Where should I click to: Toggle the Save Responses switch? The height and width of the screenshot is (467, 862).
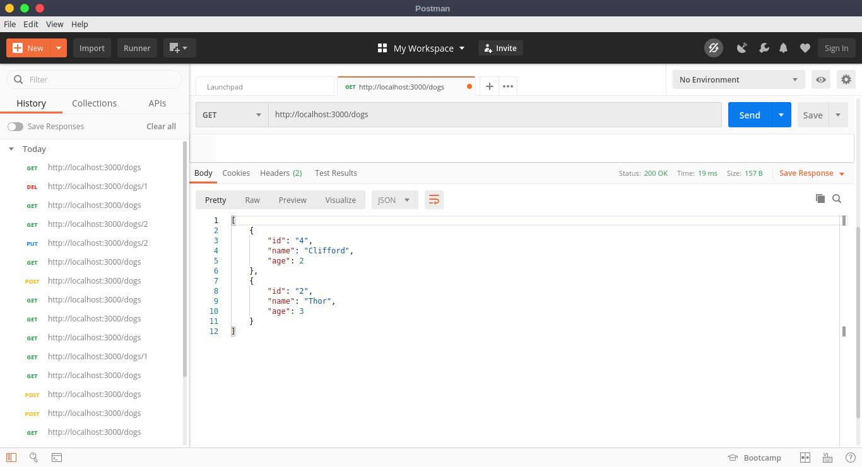(x=15, y=127)
